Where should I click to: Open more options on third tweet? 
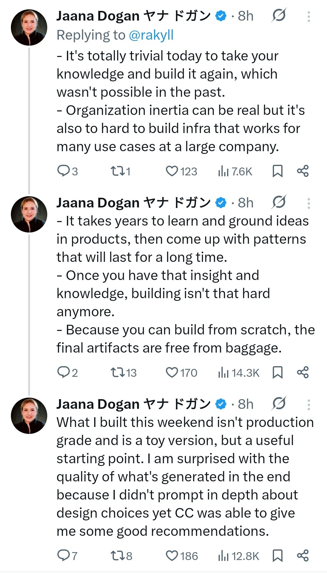pos(309,405)
